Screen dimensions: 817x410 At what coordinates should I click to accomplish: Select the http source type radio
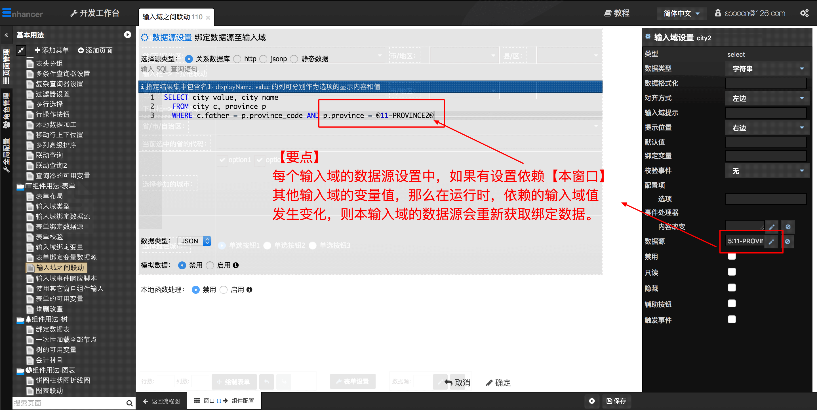click(x=237, y=59)
